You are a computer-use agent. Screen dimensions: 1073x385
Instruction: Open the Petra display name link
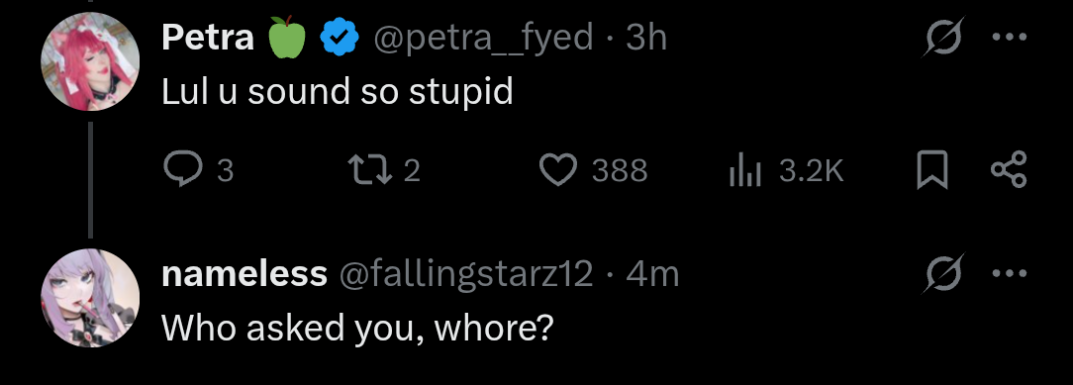pos(207,37)
